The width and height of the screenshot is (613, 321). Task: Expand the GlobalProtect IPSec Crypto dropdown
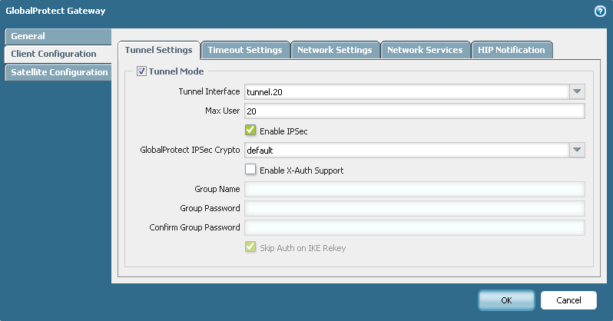pyautogui.click(x=577, y=151)
